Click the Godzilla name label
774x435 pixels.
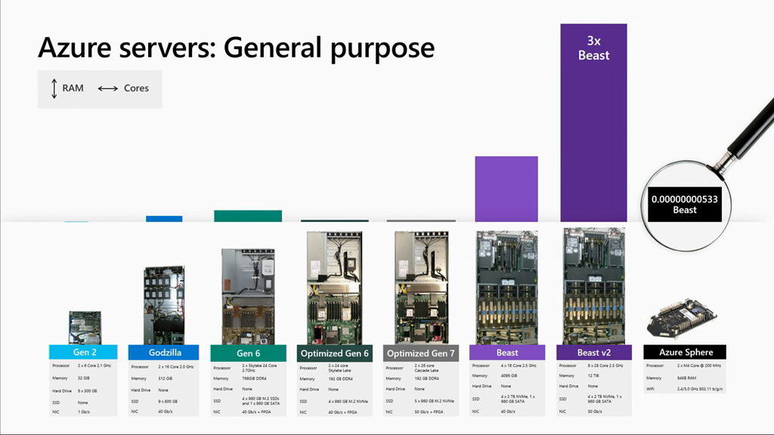165,352
